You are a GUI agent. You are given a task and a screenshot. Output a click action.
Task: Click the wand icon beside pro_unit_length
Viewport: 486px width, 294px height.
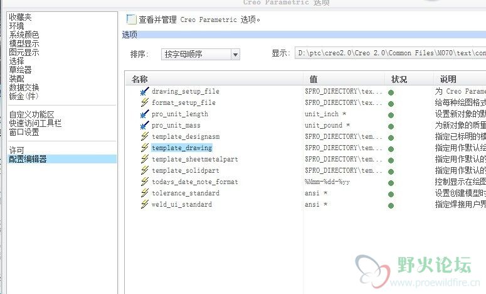click(144, 114)
